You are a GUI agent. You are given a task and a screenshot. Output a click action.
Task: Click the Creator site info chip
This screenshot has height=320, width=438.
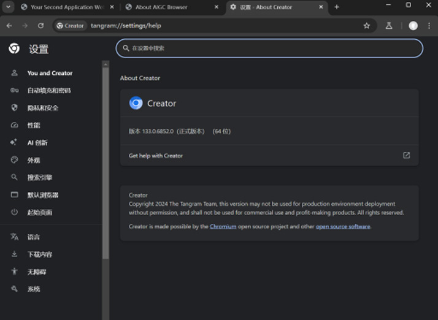(x=70, y=26)
